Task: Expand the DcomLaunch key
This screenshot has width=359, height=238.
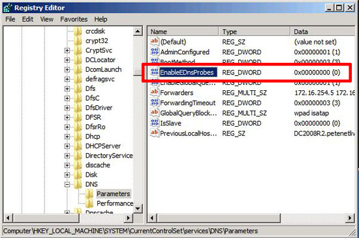Action: point(67,69)
